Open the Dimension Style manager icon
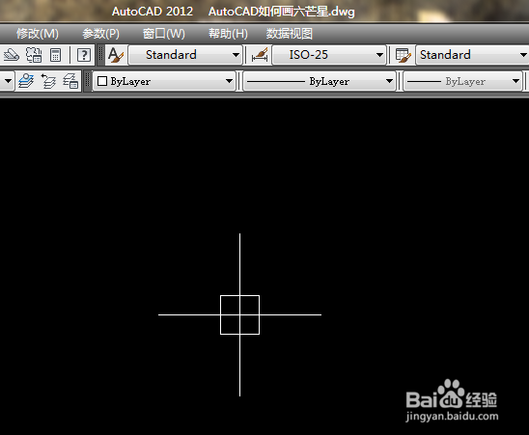The width and height of the screenshot is (529, 435). [260, 55]
